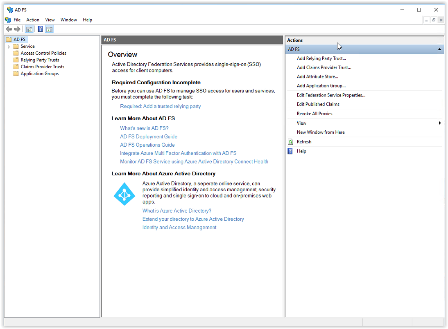Select Relying Party Trusts in the tree
448x329 pixels.
[x=40, y=60]
